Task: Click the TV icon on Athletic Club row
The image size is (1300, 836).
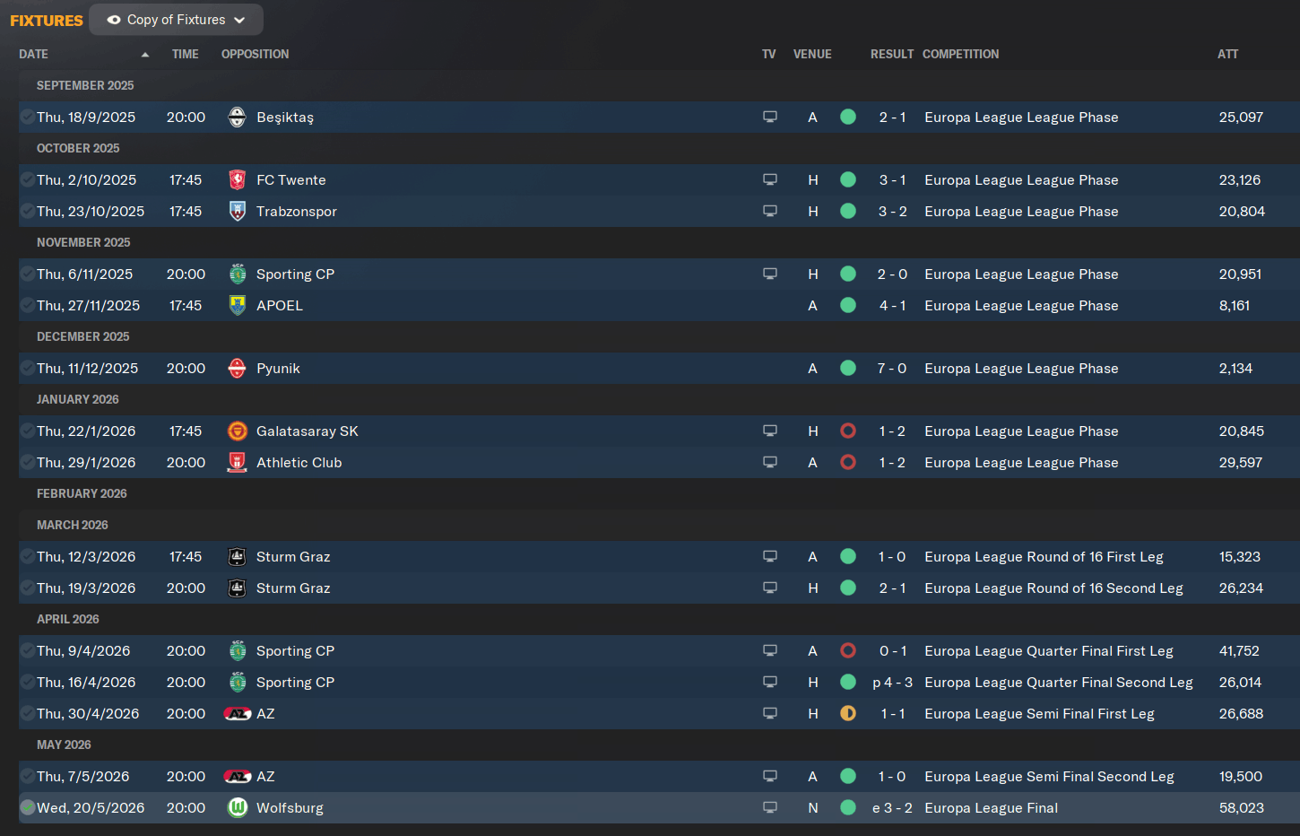Action: coord(770,463)
